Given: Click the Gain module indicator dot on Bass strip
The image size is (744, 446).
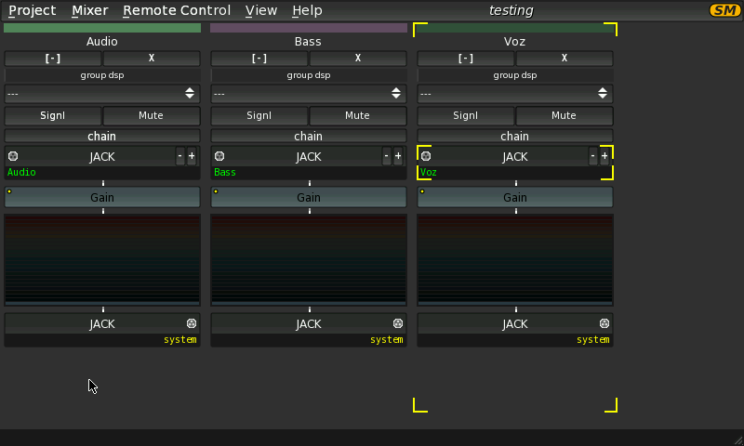Looking at the screenshot, I should (x=216, y=191).
